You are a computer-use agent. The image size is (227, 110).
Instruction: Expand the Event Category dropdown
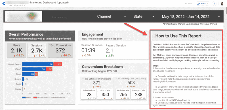point(72,17)
